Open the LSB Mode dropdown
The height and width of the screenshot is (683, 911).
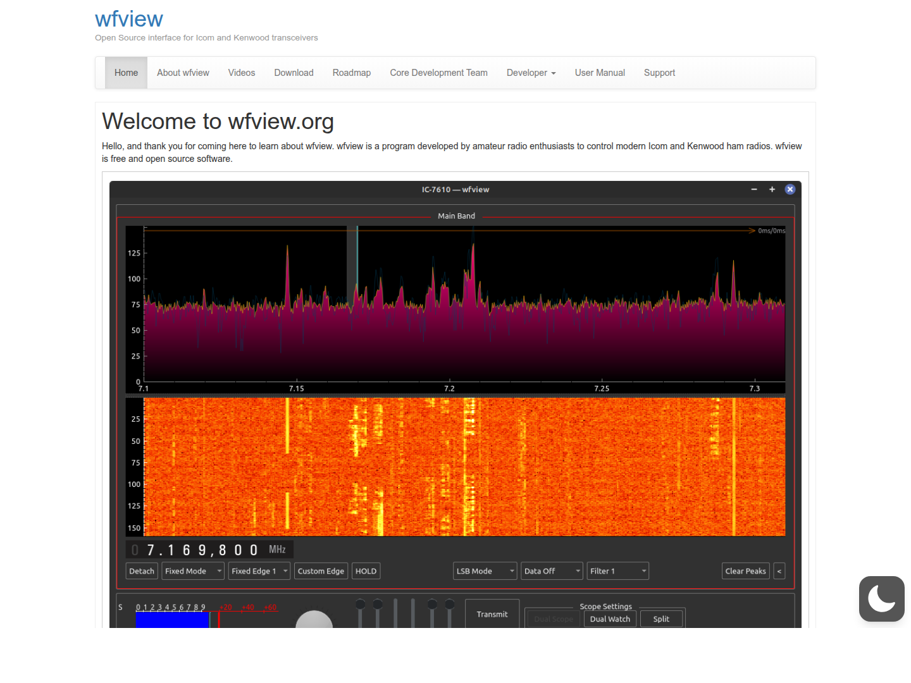(x=485, y=571)
